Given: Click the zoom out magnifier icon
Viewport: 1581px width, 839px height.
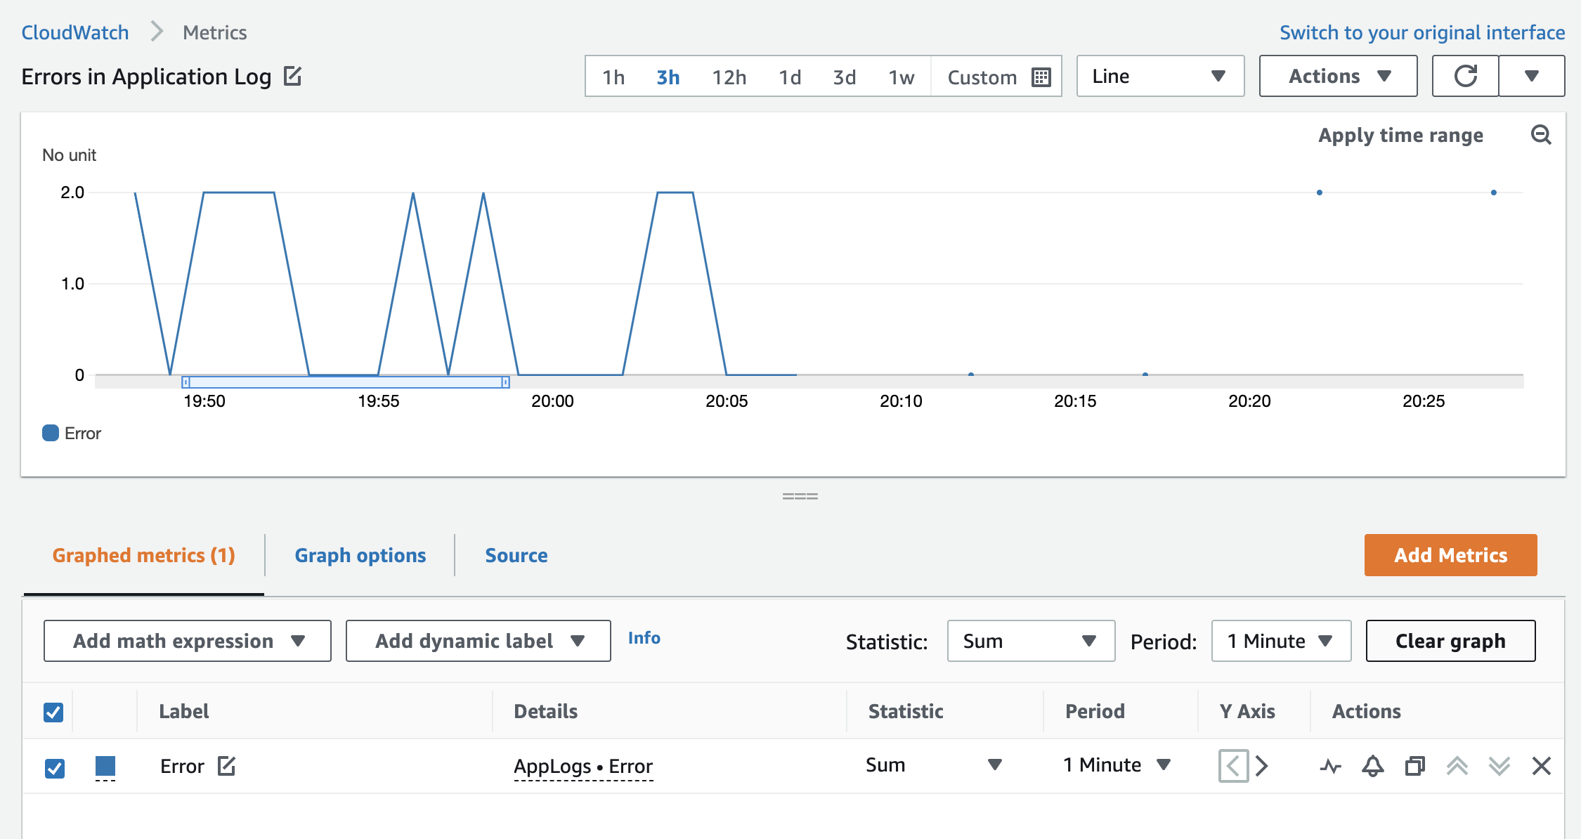Looking at the screenshot, I should [x=1540, y=134].
